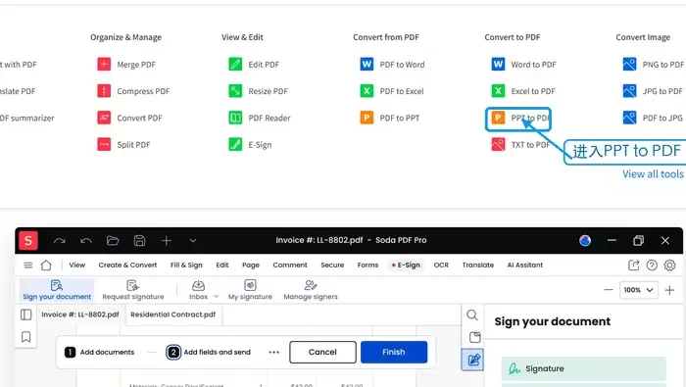This screenshot has height=387, width=686.
Task: Choose Word to PDF conversion
Action: pyautogui.click(x=523, y=65)
